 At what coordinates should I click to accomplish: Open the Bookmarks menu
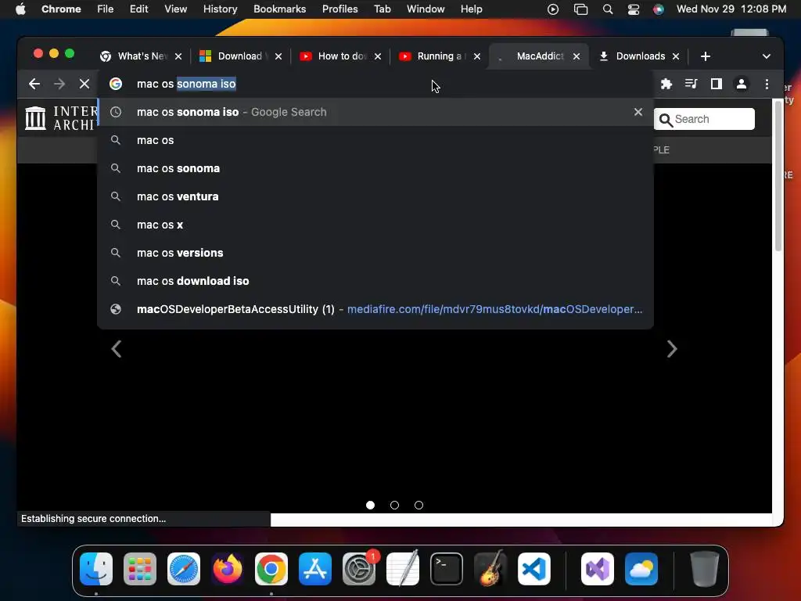(279, 9)
